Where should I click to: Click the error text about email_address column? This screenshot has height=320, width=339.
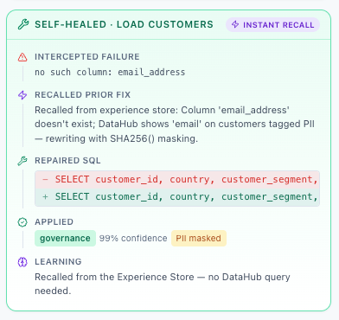(110, 72)
